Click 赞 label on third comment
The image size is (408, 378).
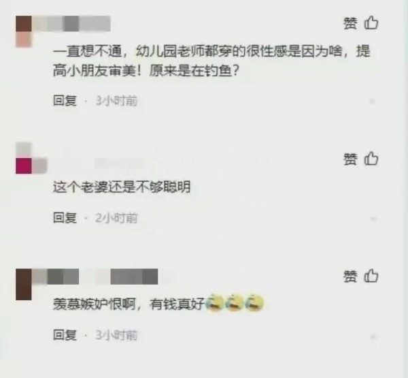click(350, 277)
